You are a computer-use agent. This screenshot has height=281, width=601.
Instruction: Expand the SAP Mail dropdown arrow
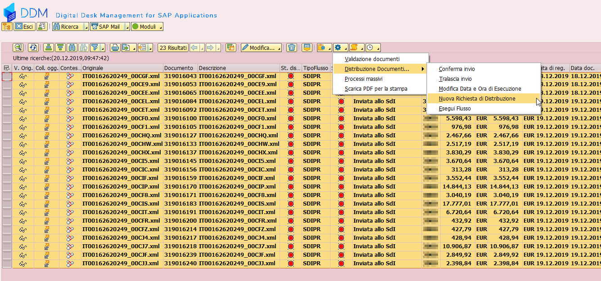(127, 26)
